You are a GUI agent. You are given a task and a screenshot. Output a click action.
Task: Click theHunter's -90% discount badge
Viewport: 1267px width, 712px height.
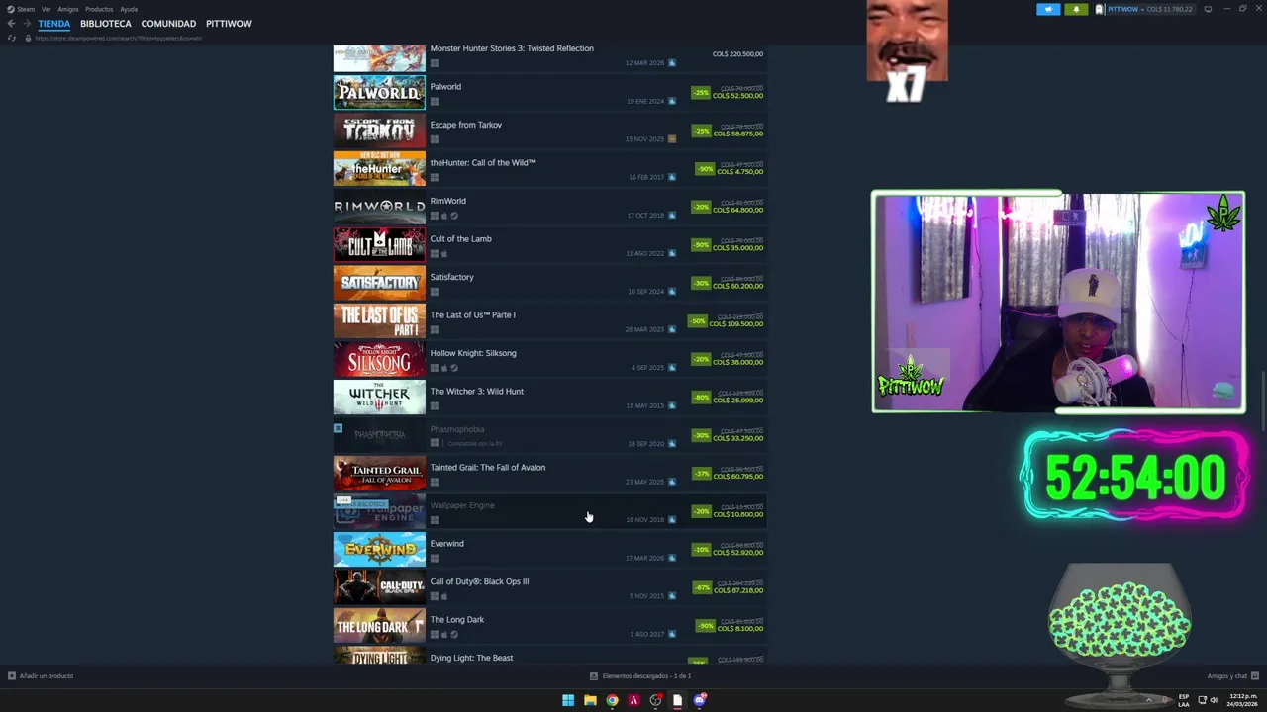click(705, 169)
